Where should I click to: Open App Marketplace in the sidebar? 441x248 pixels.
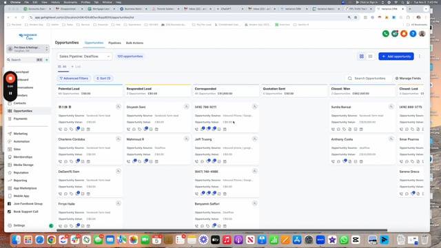pyautogui.click(x=25, y=188)
